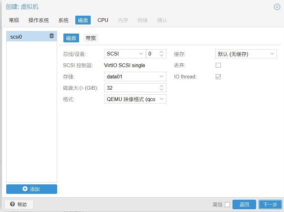Image resolution: width=284 pixels, height=212 pixels.
Task: Select the 磁盘 disk sub-tab
Action: pyautogui.click(x=71, y=38)
